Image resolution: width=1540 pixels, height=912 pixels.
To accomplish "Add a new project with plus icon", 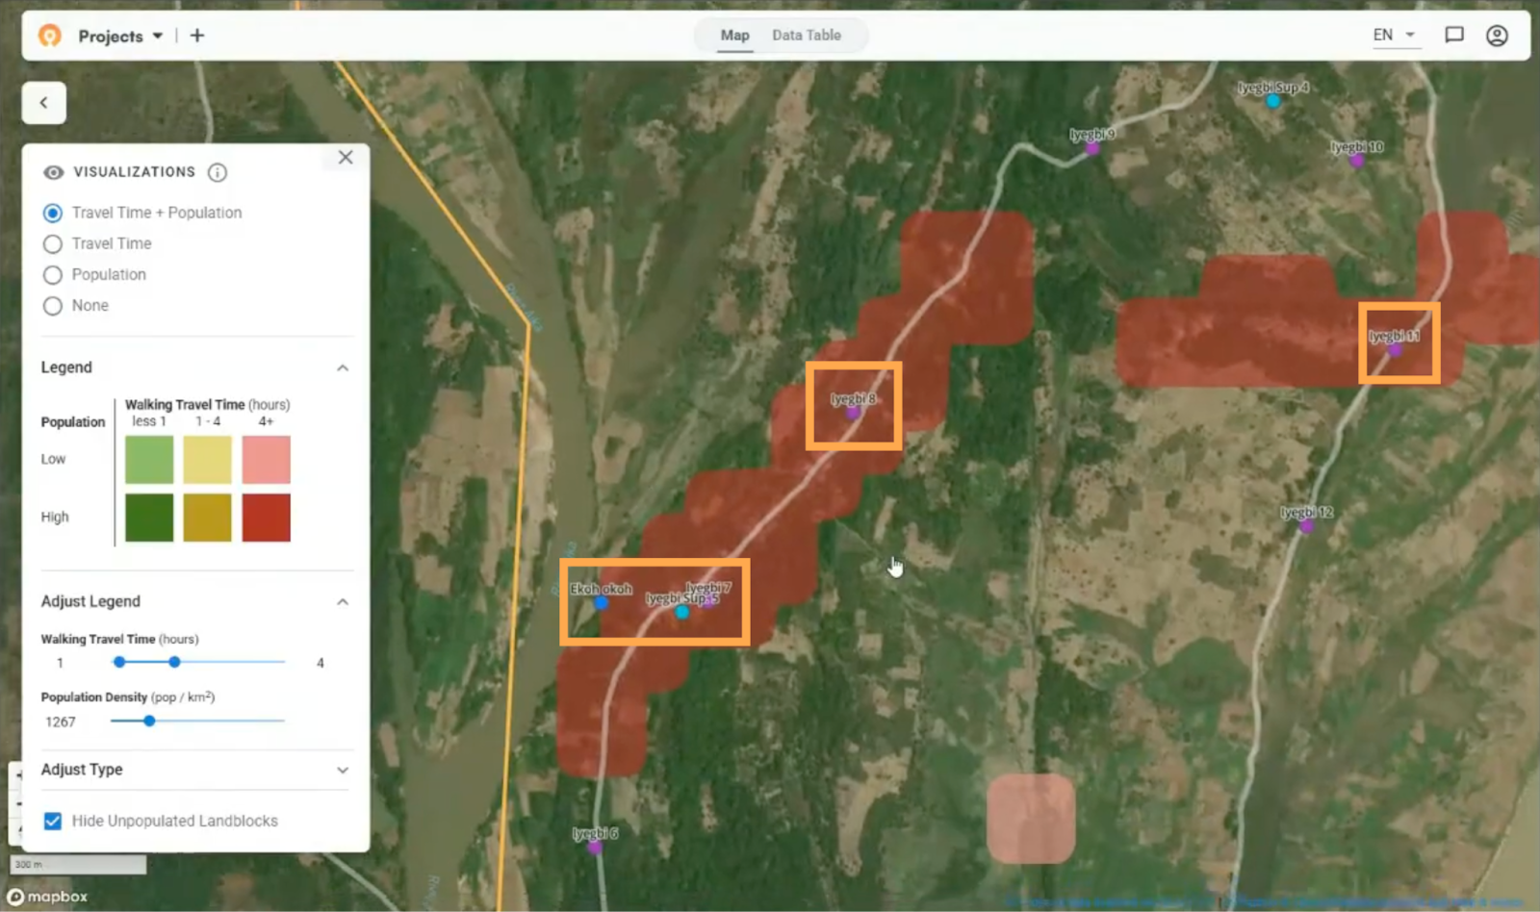I will pos(197,36).
